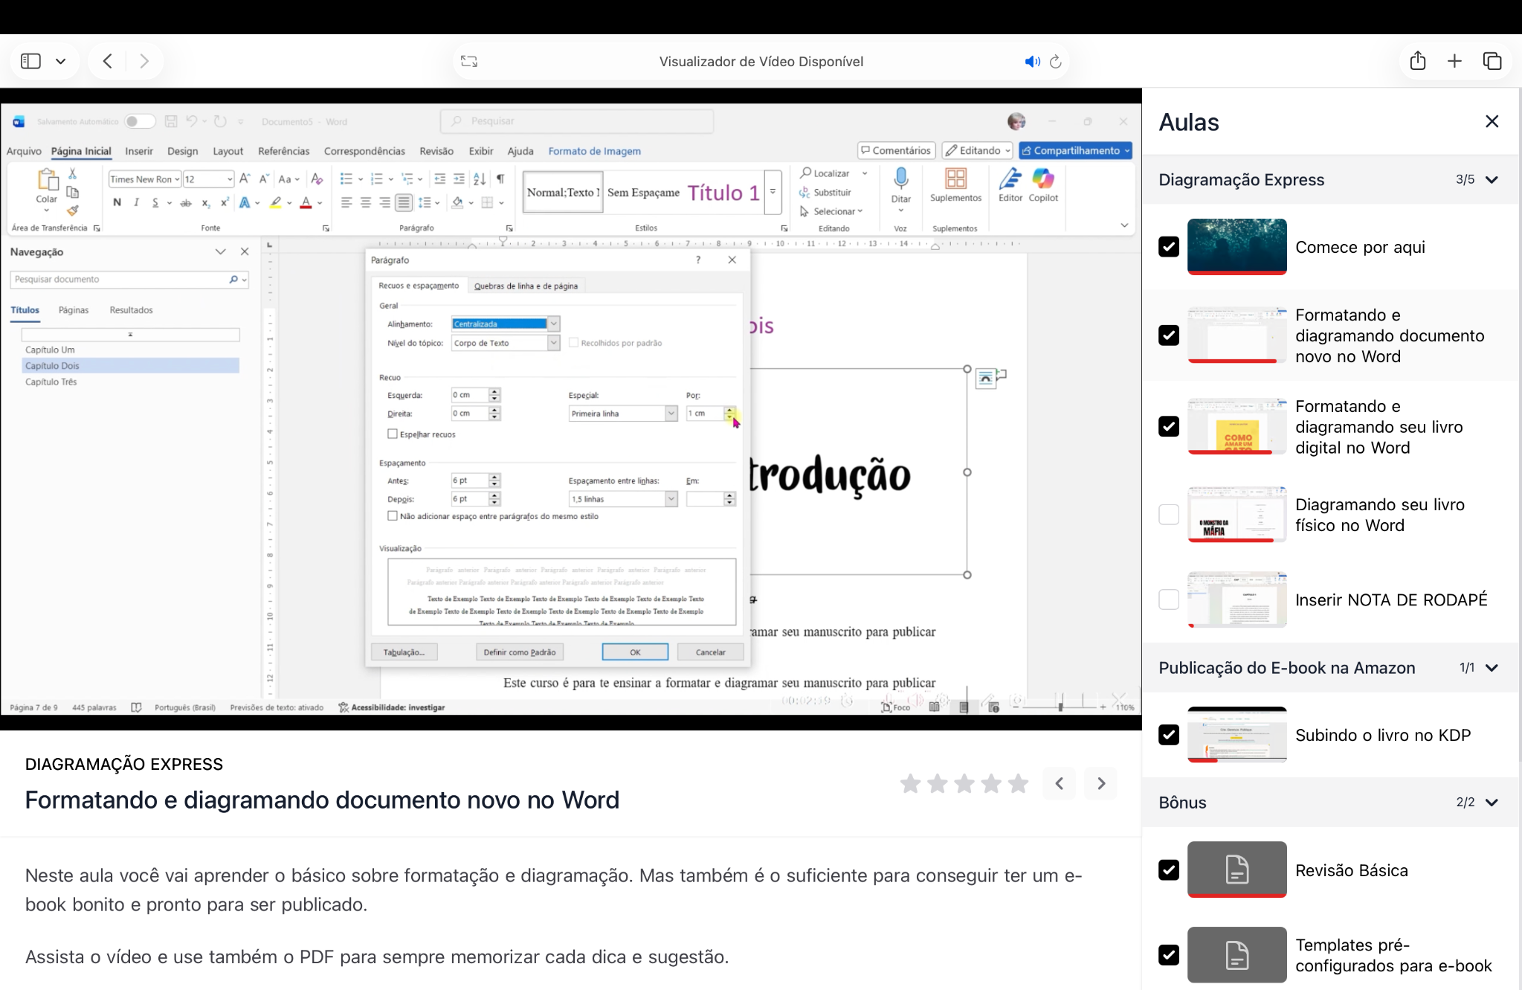1522x990 pixels.
Task: Switch to Páginas tab in Navegação pane
Action: point(74,310)
